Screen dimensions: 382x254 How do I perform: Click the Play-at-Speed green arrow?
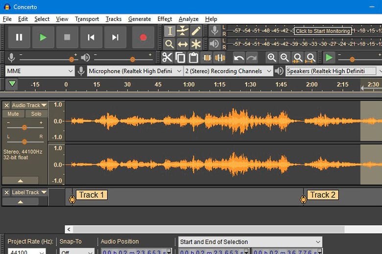pyautogui.click(x=329, y=58)
